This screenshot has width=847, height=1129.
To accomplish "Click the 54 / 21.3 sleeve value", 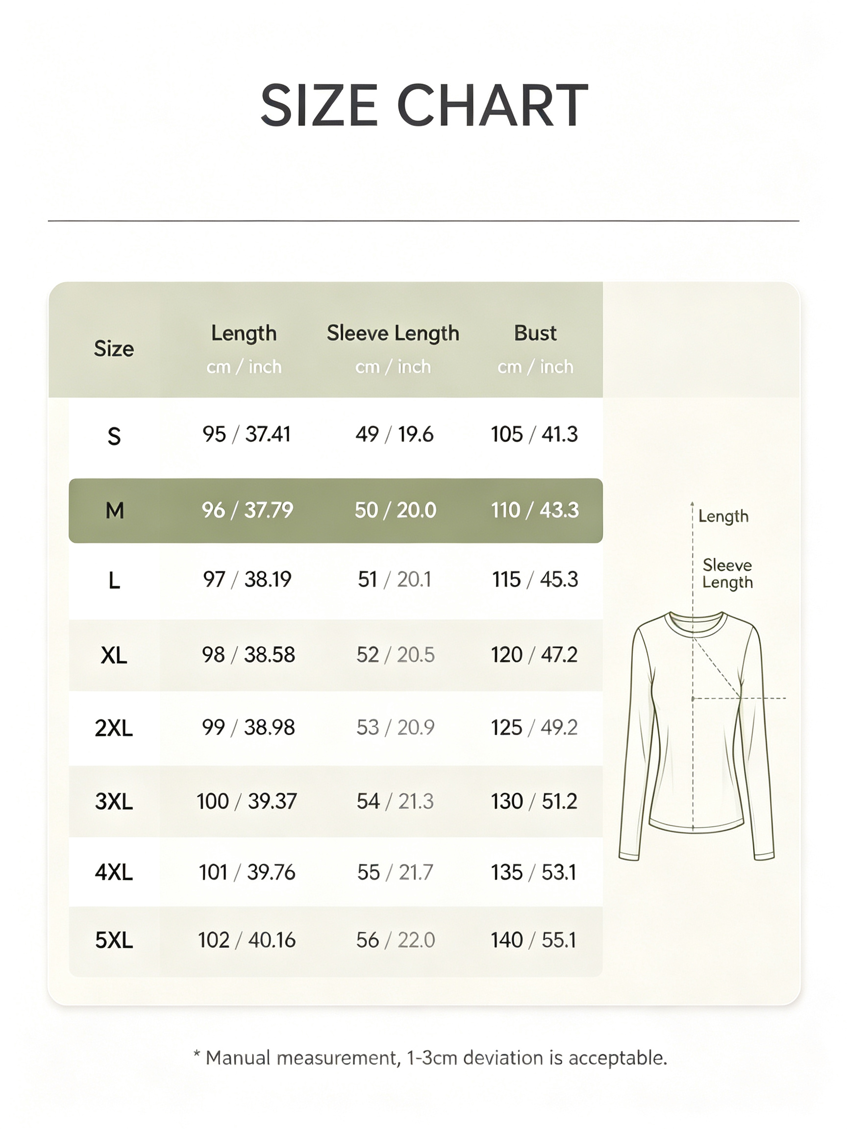I will tap(395, 801).
